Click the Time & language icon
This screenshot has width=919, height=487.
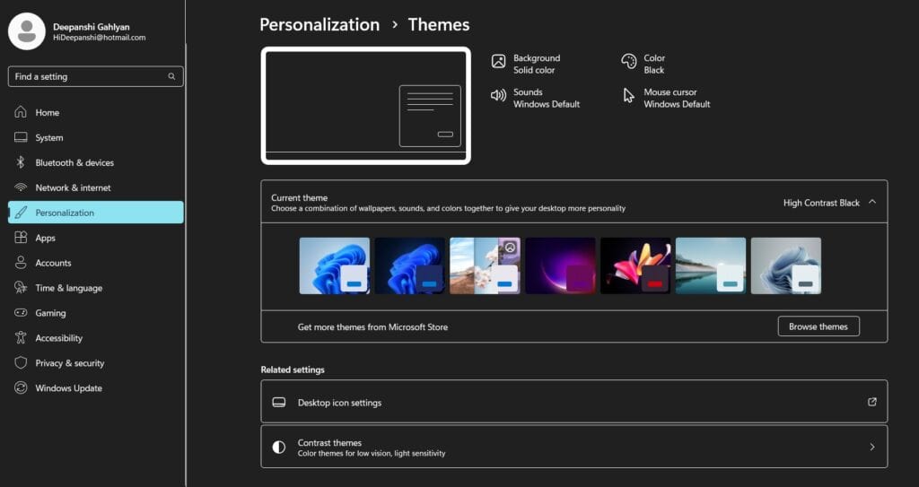tap(21, 288)
